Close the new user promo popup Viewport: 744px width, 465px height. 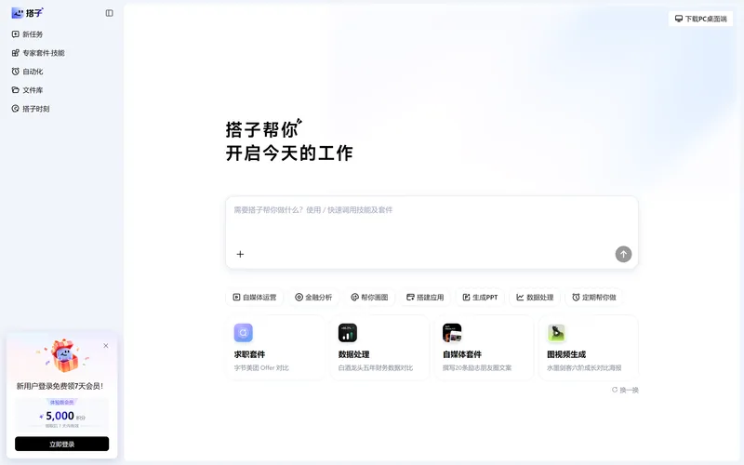(x=106, y=345)
